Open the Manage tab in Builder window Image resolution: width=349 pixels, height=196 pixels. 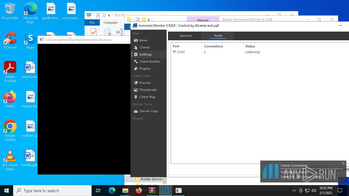(203, 20)
